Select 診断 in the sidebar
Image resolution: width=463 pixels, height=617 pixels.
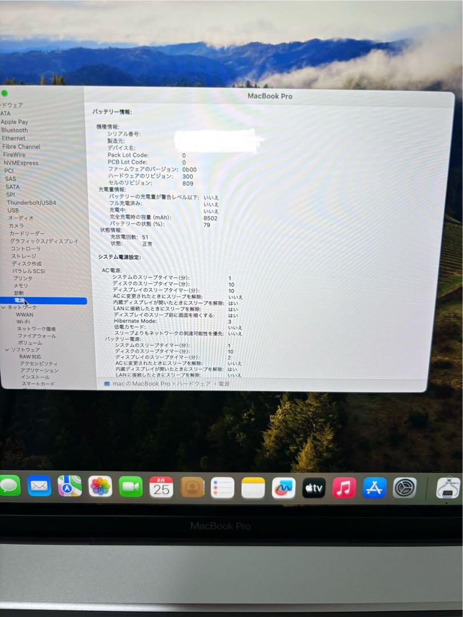point(19,293)
